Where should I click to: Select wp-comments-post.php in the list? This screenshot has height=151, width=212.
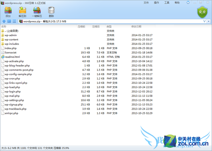(x=19, y=70)
